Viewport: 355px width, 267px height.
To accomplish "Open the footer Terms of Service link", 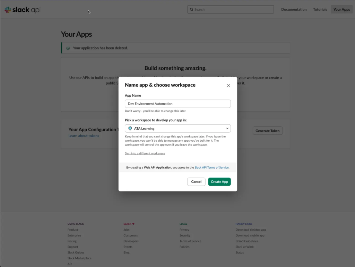I will 190,241.
